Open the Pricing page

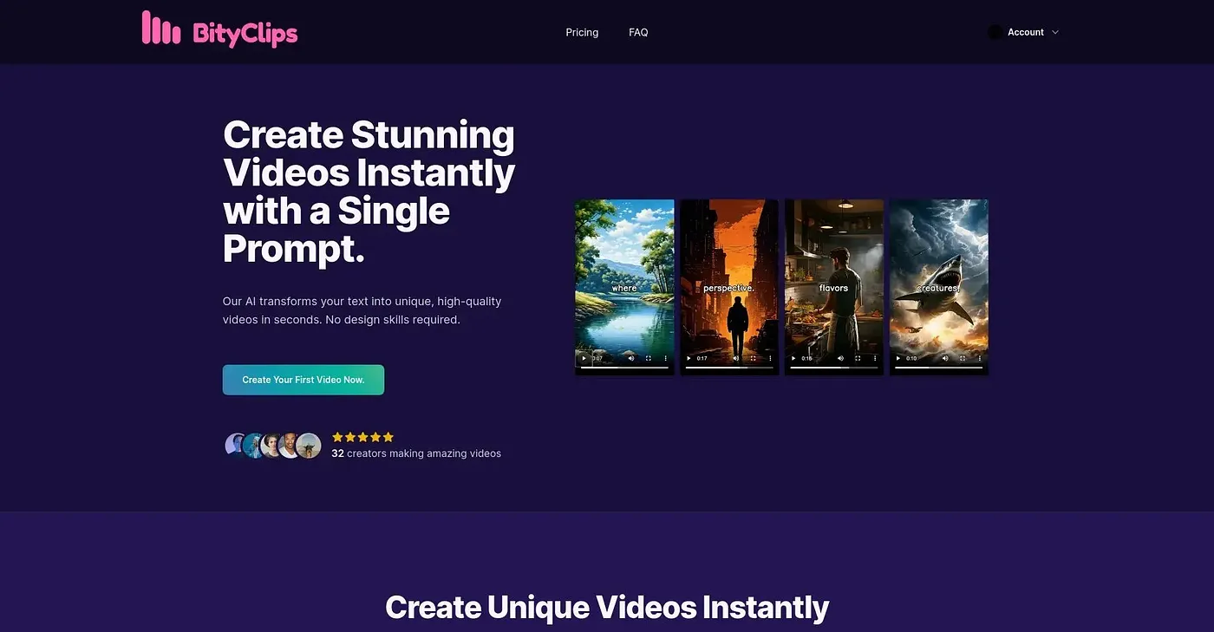click(x=582, y=32)
